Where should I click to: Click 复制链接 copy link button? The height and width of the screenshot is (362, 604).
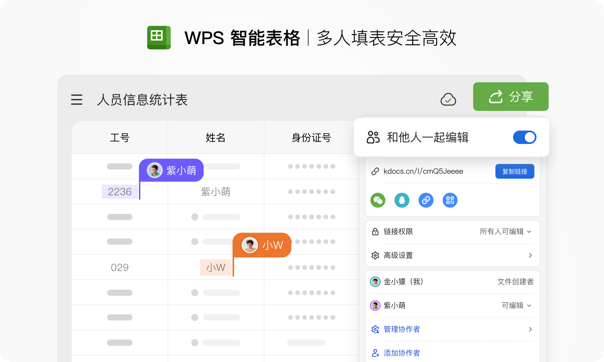coord(515,171)
